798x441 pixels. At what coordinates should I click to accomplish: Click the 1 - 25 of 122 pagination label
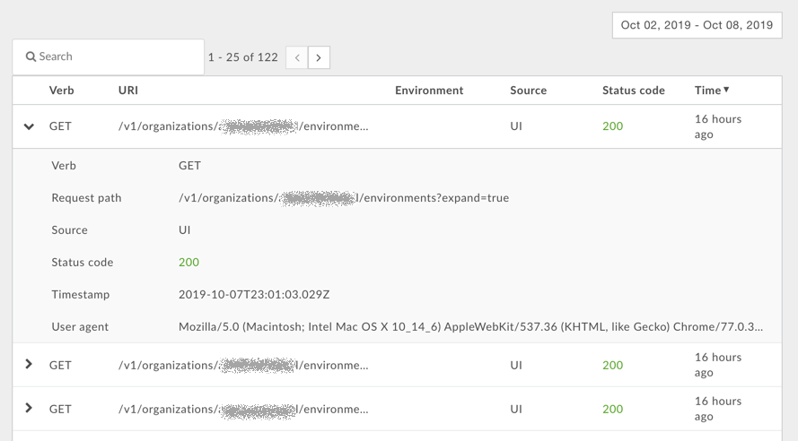tap(242, 57)
